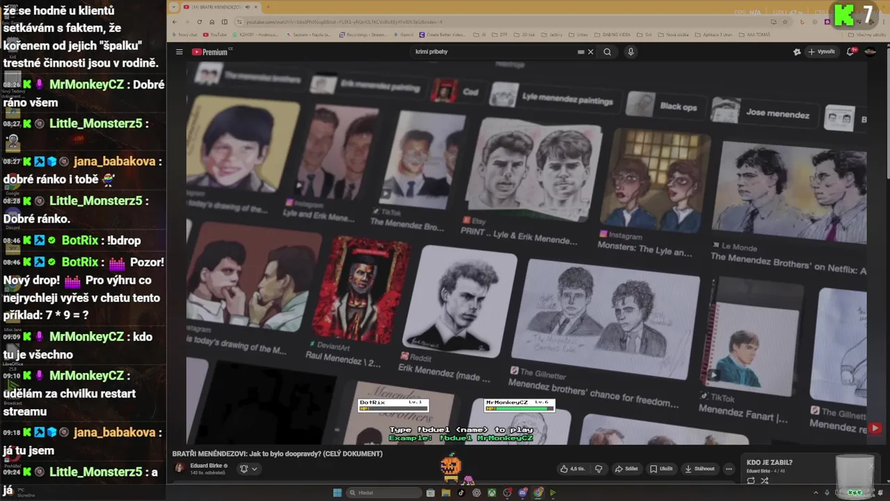Click the 'KDO JE ZABIL?' playlist title
The width and height of the screenshot is (890, 501).
coord(769,462)
